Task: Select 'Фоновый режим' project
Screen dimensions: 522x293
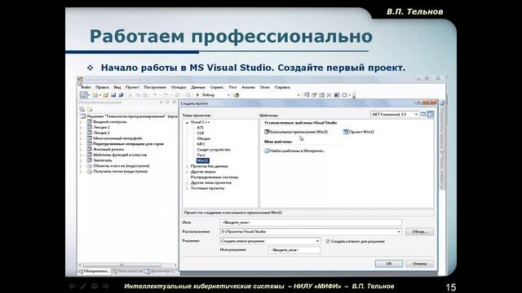Action: 108,150
